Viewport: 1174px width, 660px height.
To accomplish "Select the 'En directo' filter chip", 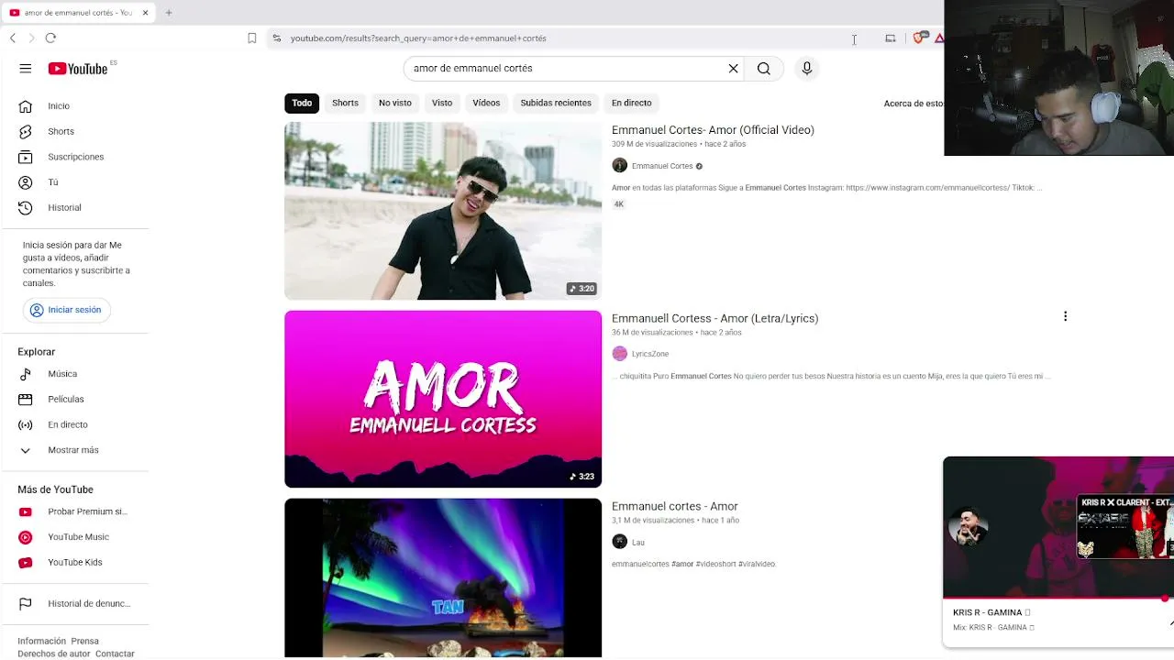I will (632, 103).
